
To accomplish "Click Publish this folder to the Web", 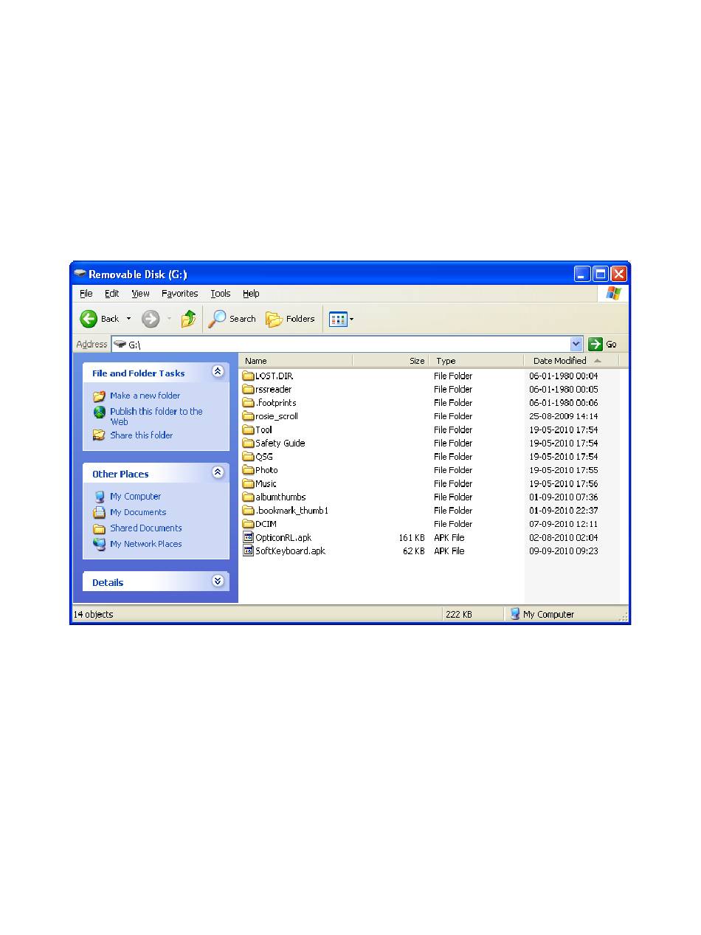I will [156, 416].
